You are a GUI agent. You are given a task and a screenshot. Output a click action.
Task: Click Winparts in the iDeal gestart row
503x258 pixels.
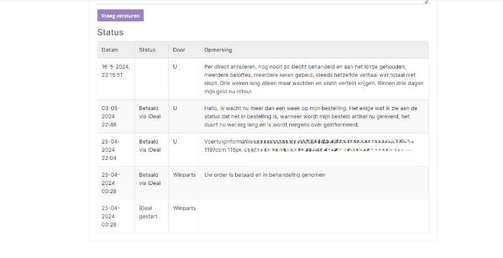[x=184, y=208]
